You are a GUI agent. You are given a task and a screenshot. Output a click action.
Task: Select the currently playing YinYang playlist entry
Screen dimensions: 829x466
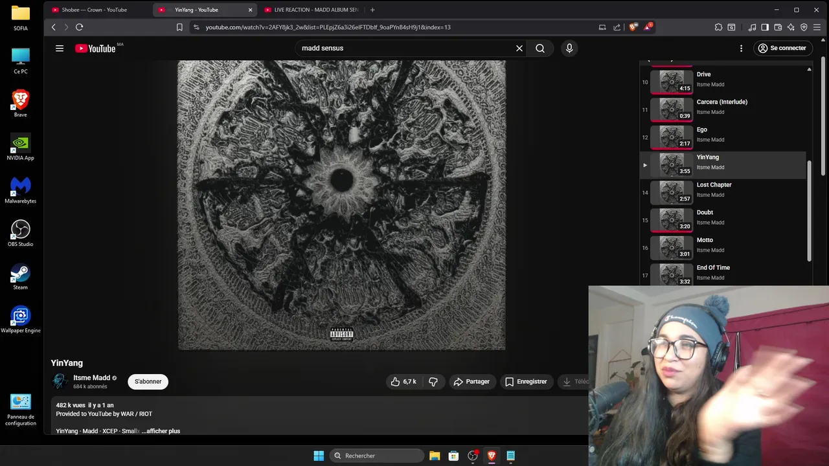point(724,164)
